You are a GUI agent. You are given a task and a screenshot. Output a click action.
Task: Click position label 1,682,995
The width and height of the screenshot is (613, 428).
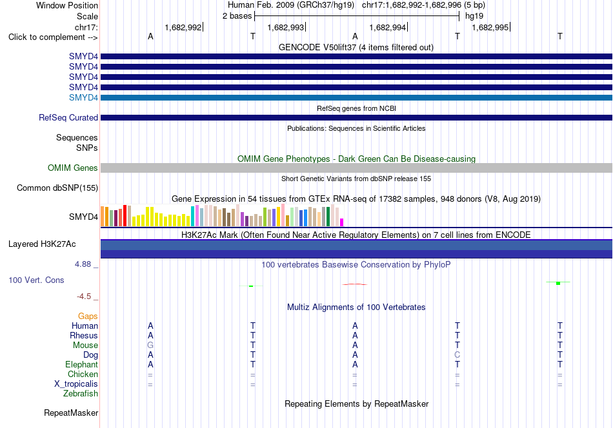click(x=490, y=27)
